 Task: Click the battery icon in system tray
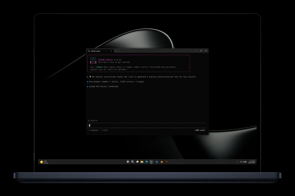pos(245,162)
